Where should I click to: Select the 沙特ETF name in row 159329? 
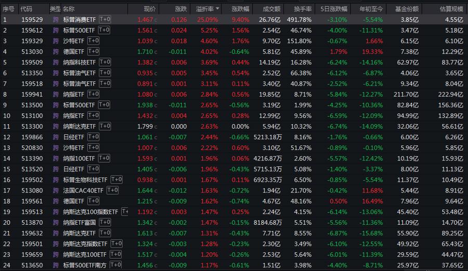73,41
